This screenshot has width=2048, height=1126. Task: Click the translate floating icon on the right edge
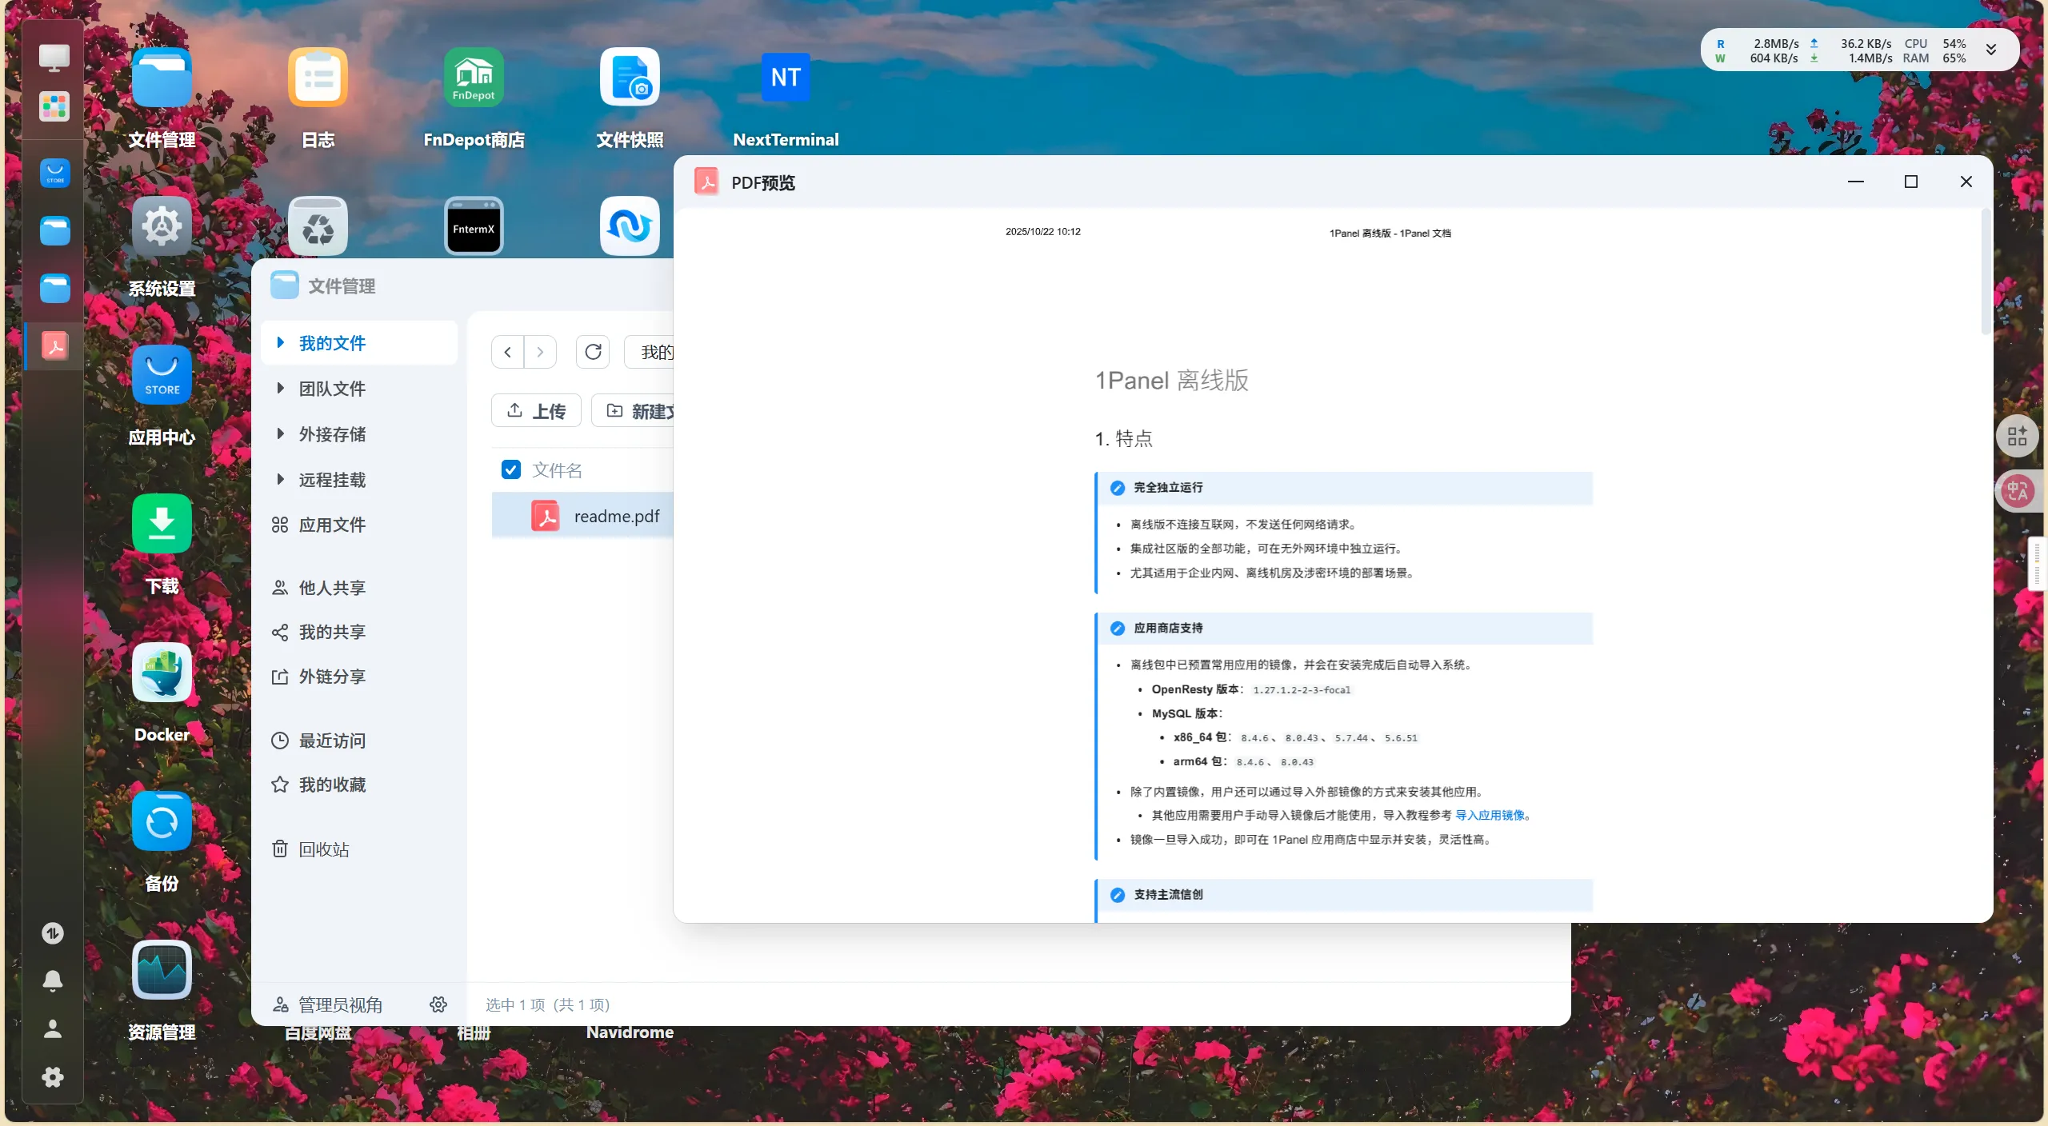[2017, 491]
